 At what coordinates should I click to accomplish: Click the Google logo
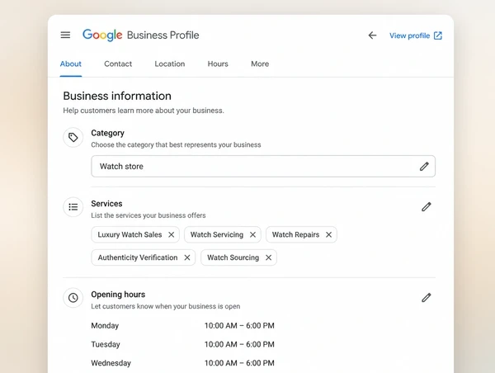coord(102,35)
